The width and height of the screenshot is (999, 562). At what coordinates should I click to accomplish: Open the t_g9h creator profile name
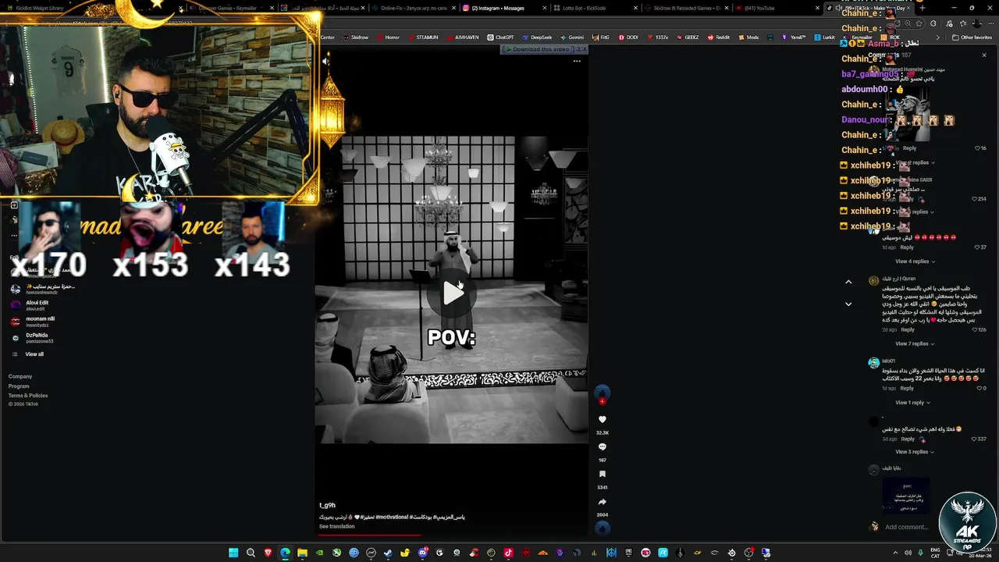coord(327,505)
